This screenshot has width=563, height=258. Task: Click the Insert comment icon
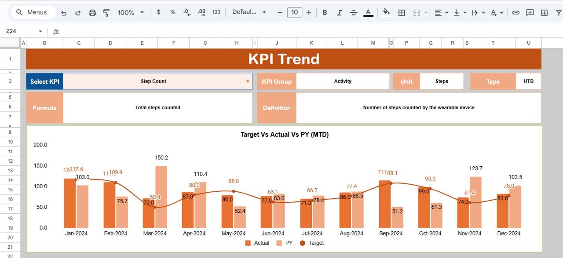pyautogui.click(x=530, y=12)
